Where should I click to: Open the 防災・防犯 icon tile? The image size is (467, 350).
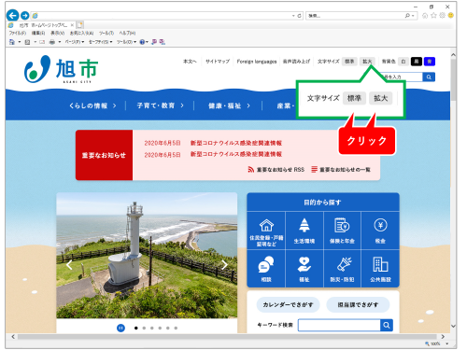[x=342, y=269]
